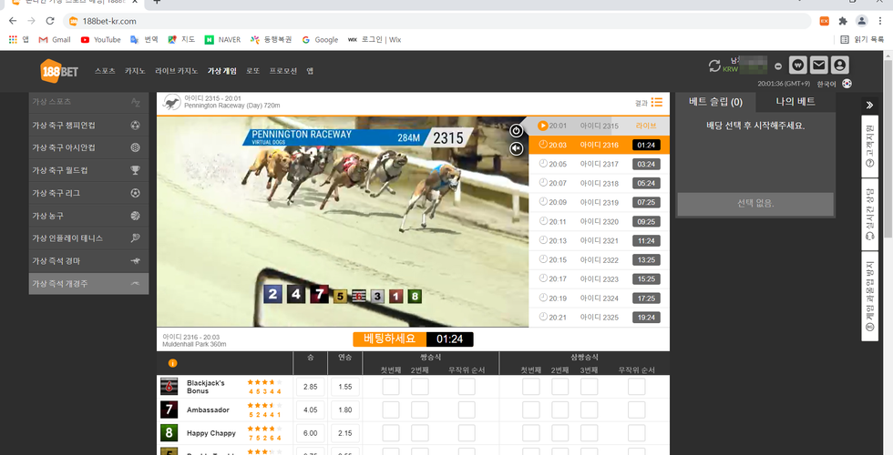This screenshot has width=893, height=455.
Task: Open the messages envelope icon
Action: (818, 66)
